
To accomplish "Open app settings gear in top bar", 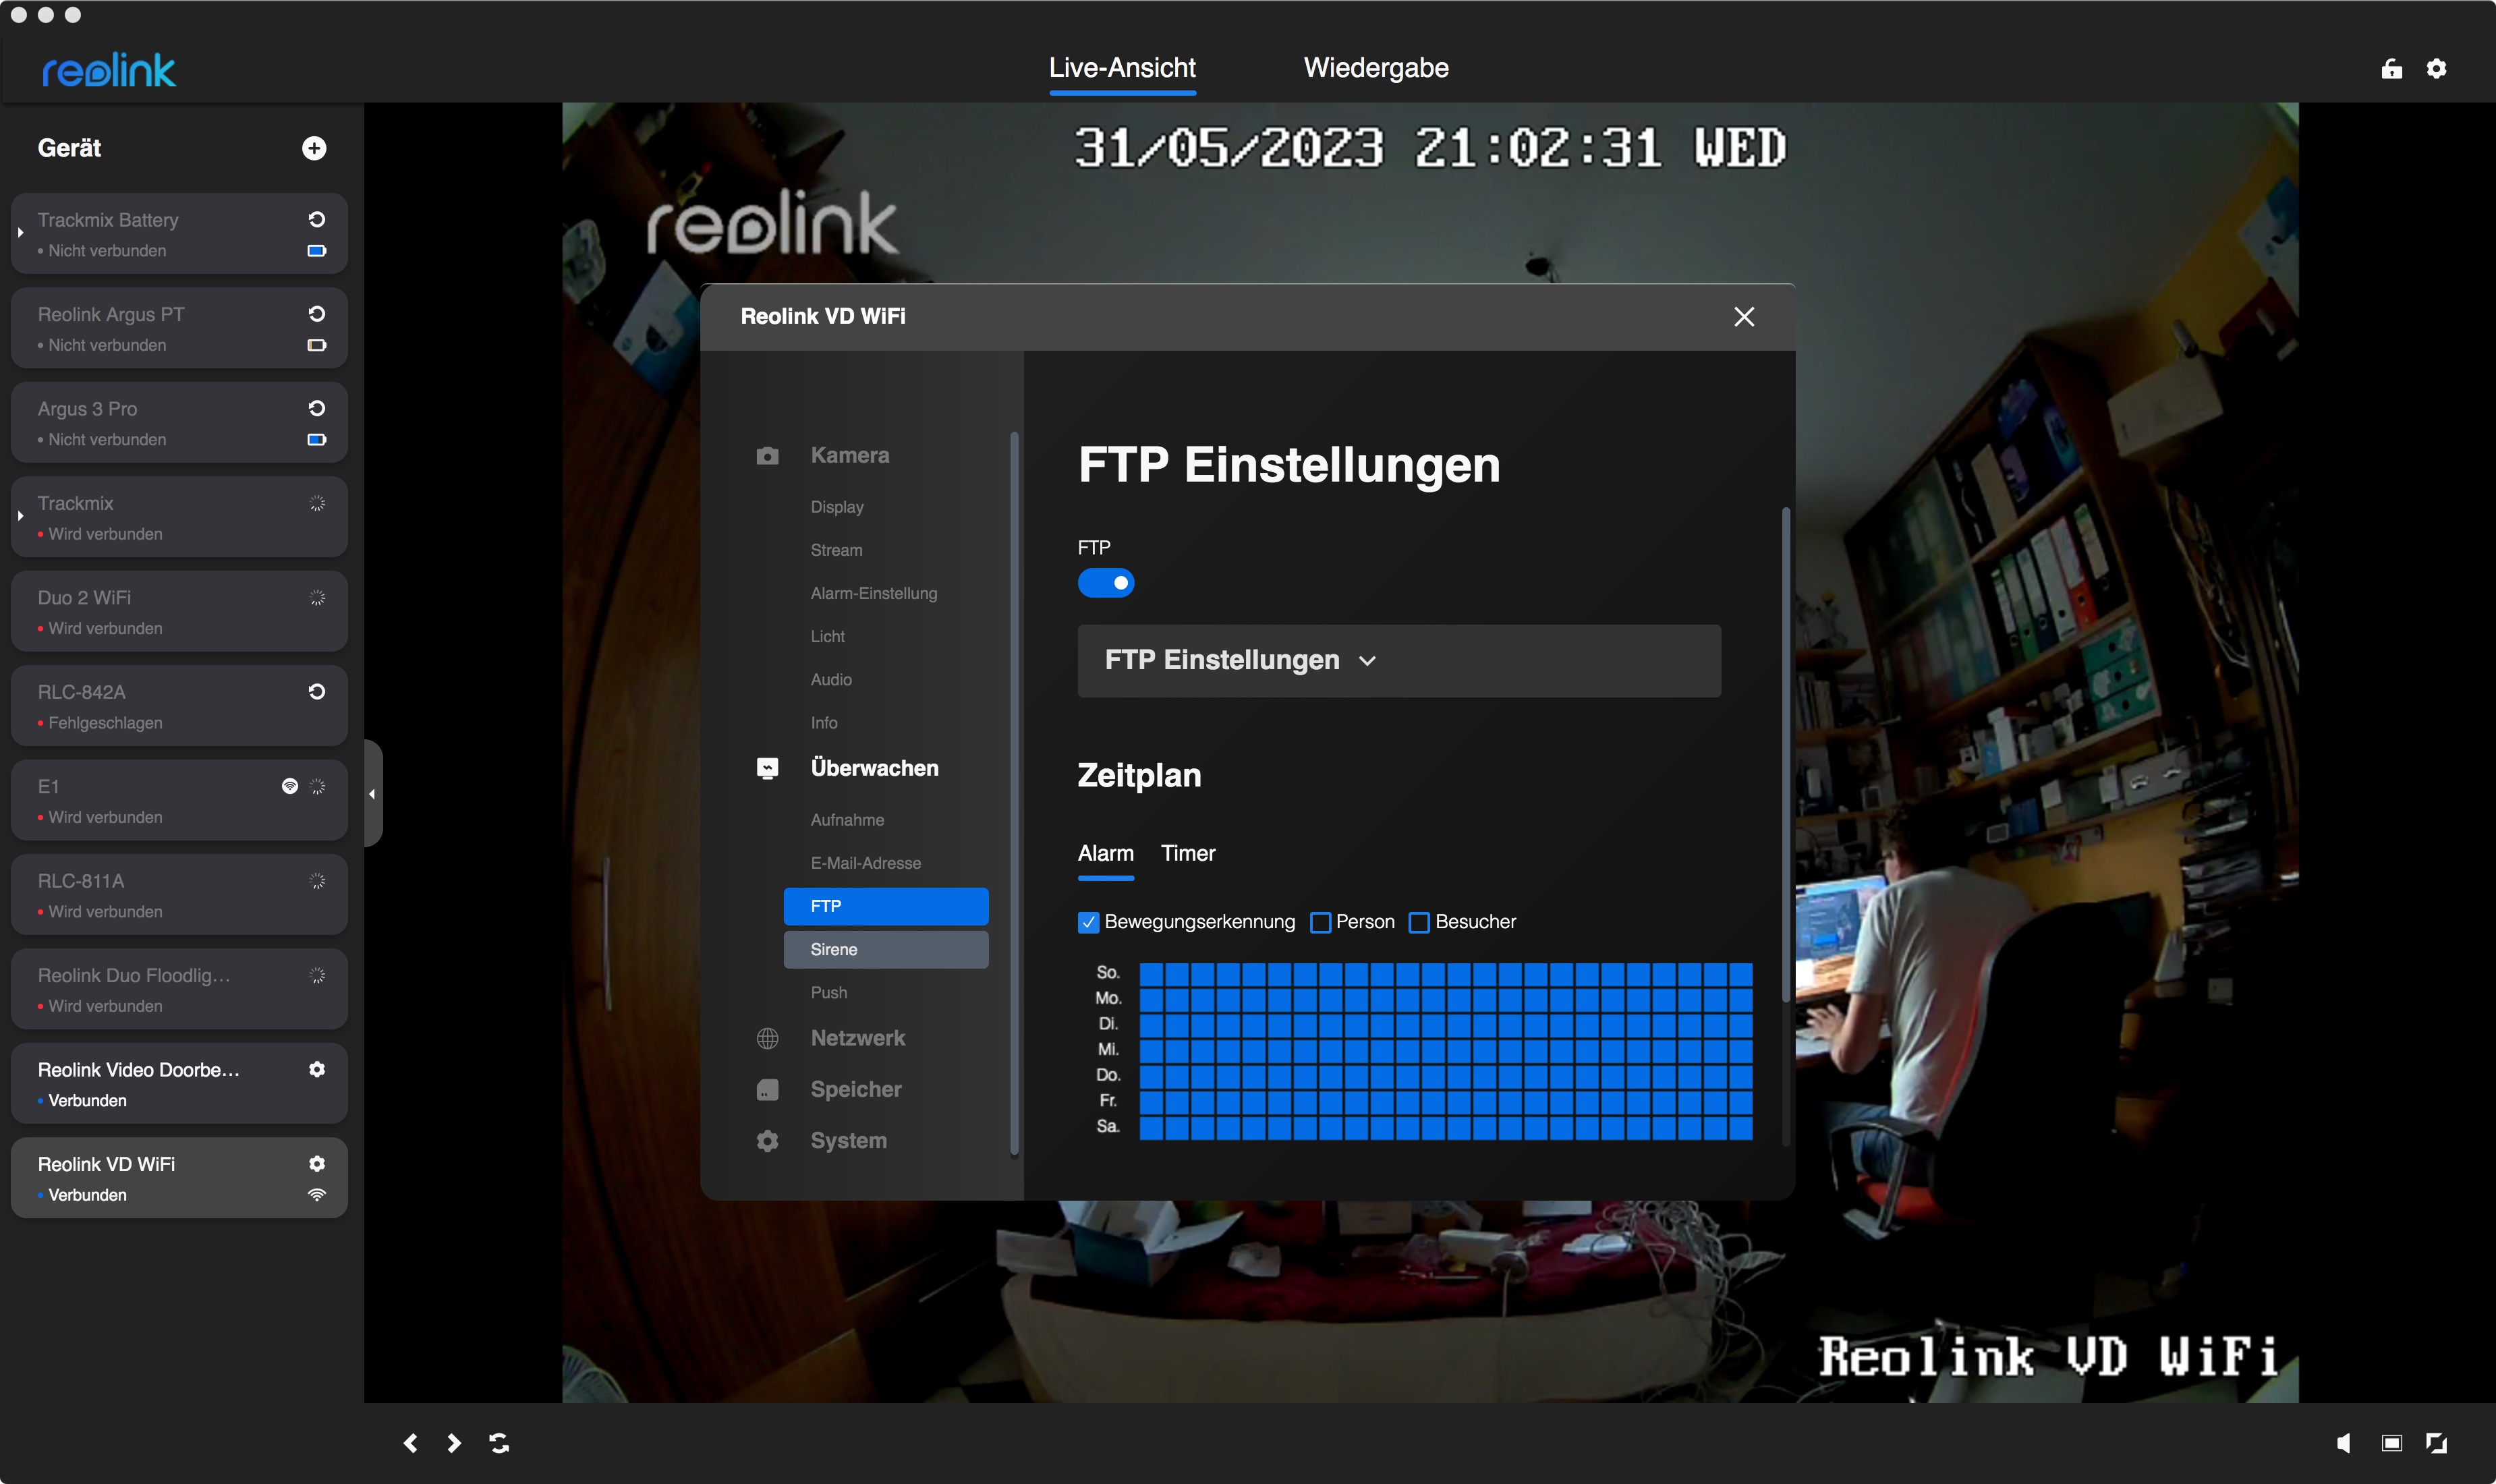I will 2436,68.
